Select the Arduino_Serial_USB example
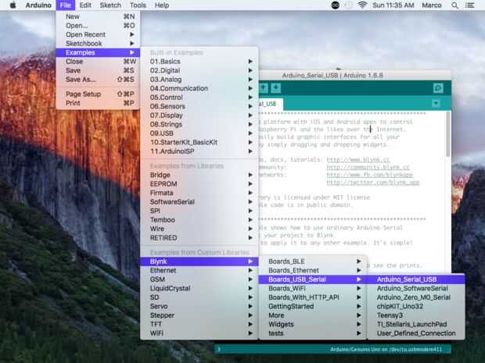This screenshot has width=485, height=363. (416, 279)
